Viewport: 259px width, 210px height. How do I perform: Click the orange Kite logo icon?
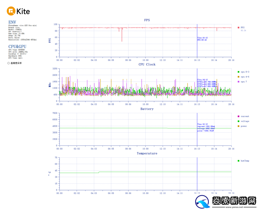coord(11,11)
